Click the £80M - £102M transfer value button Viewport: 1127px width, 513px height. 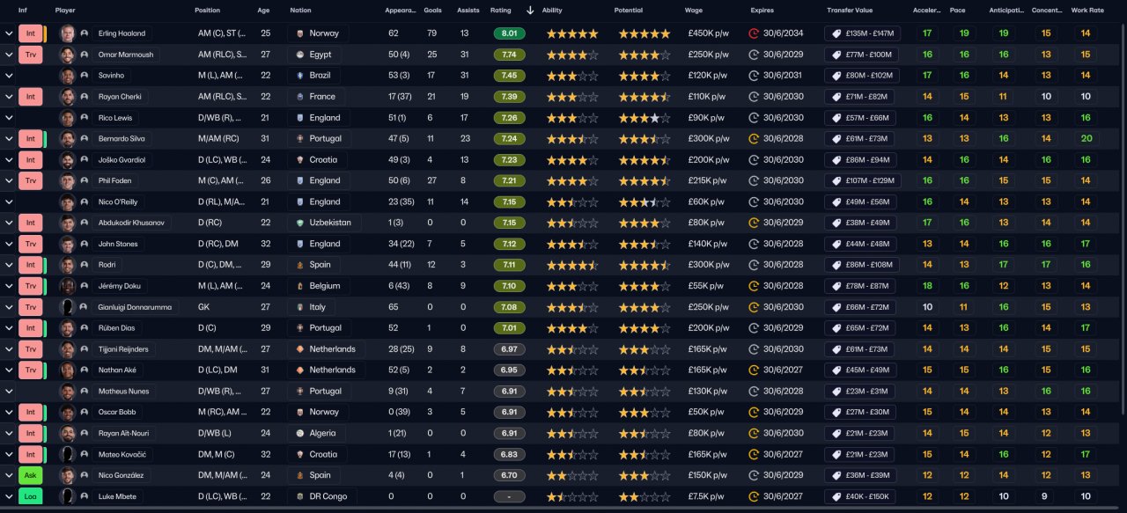click(x=861, y=76)
